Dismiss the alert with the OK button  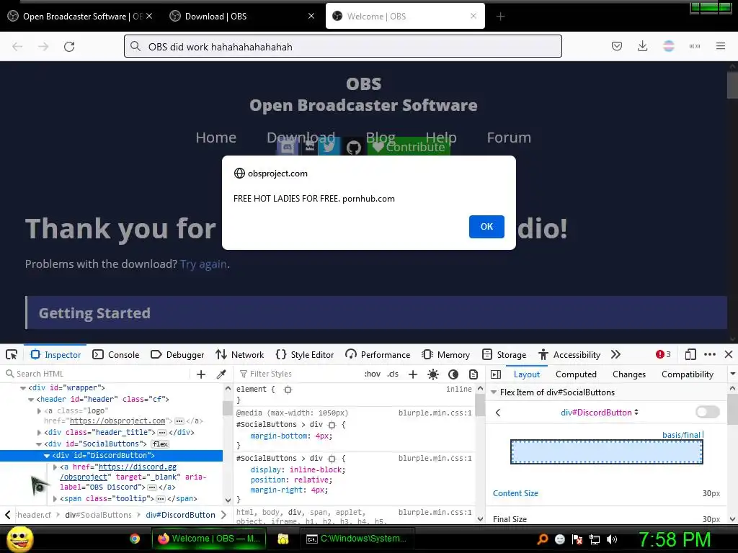point(486,227)
